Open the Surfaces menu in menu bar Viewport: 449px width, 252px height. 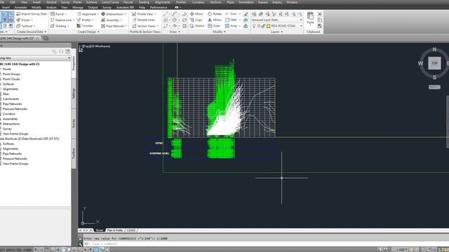coord(92,2)
